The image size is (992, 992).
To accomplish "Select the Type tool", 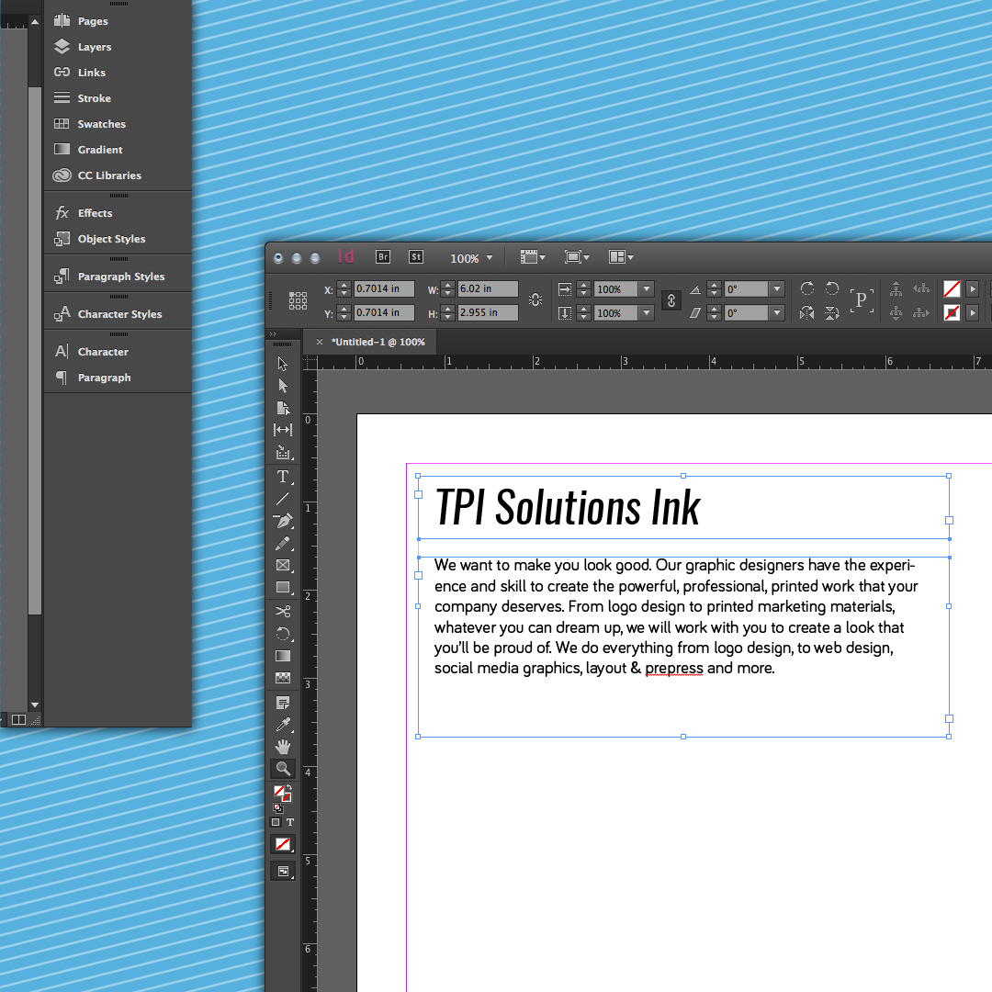I will click(x=282, y=477).
